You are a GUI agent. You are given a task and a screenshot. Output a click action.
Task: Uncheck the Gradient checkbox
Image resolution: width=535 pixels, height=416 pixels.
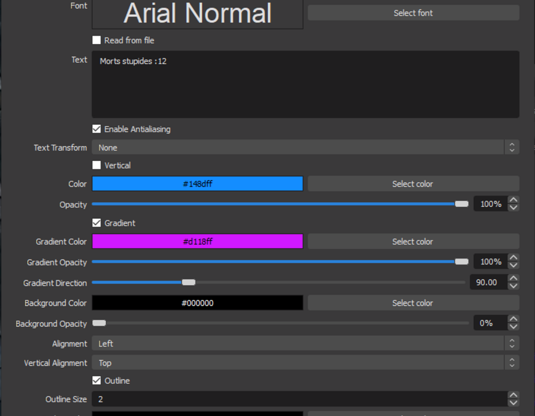click(x=96, y=223)
